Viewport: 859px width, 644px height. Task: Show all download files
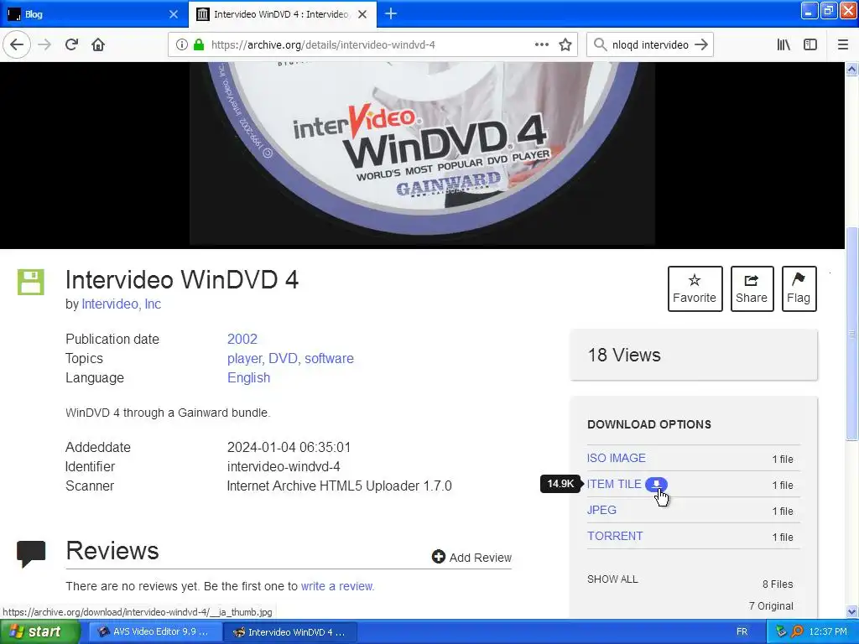(612, 579)
